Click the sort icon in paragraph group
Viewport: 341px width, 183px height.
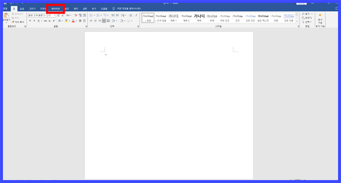tap(131, 16)
